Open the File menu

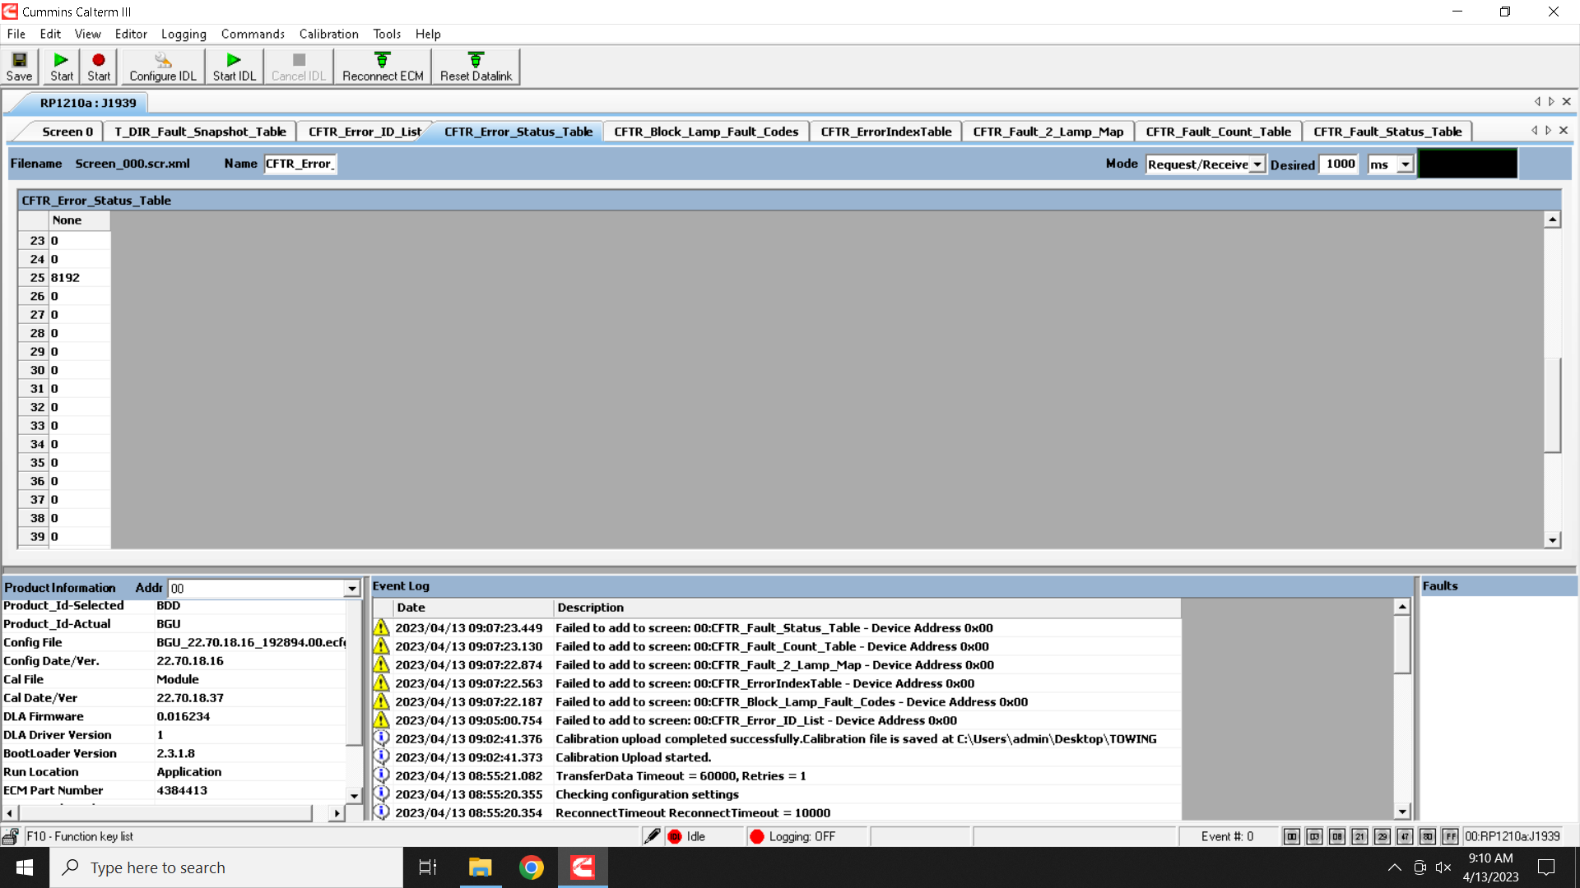point(16,34)
